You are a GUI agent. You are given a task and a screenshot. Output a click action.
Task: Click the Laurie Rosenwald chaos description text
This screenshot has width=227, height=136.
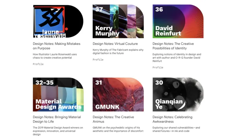(x=55, y=56)
